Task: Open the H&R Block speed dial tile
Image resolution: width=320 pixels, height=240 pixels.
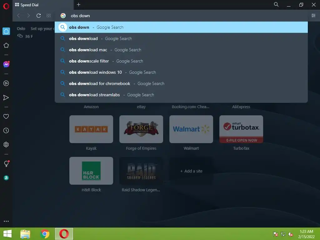Action: 91,171
